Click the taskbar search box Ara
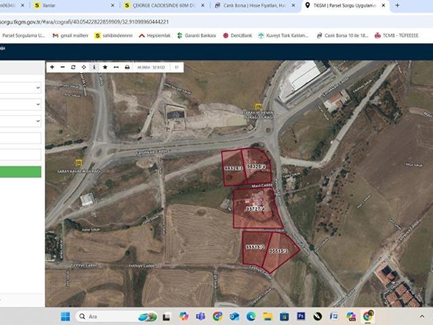The image size is (433, 325). pos(116,316)
